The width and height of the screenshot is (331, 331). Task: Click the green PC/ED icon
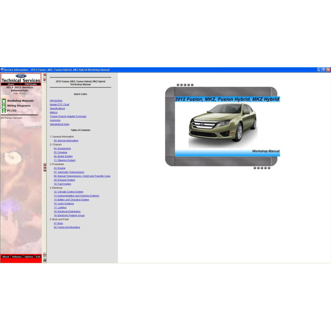(x=4, y=111)
